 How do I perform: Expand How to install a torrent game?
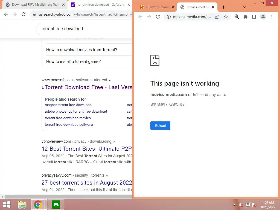point(73,62)
